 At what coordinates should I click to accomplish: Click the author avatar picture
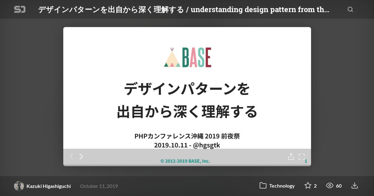click(19, 186)
